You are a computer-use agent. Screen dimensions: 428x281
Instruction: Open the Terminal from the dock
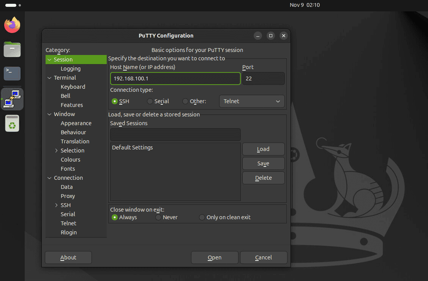click(12, 74)
